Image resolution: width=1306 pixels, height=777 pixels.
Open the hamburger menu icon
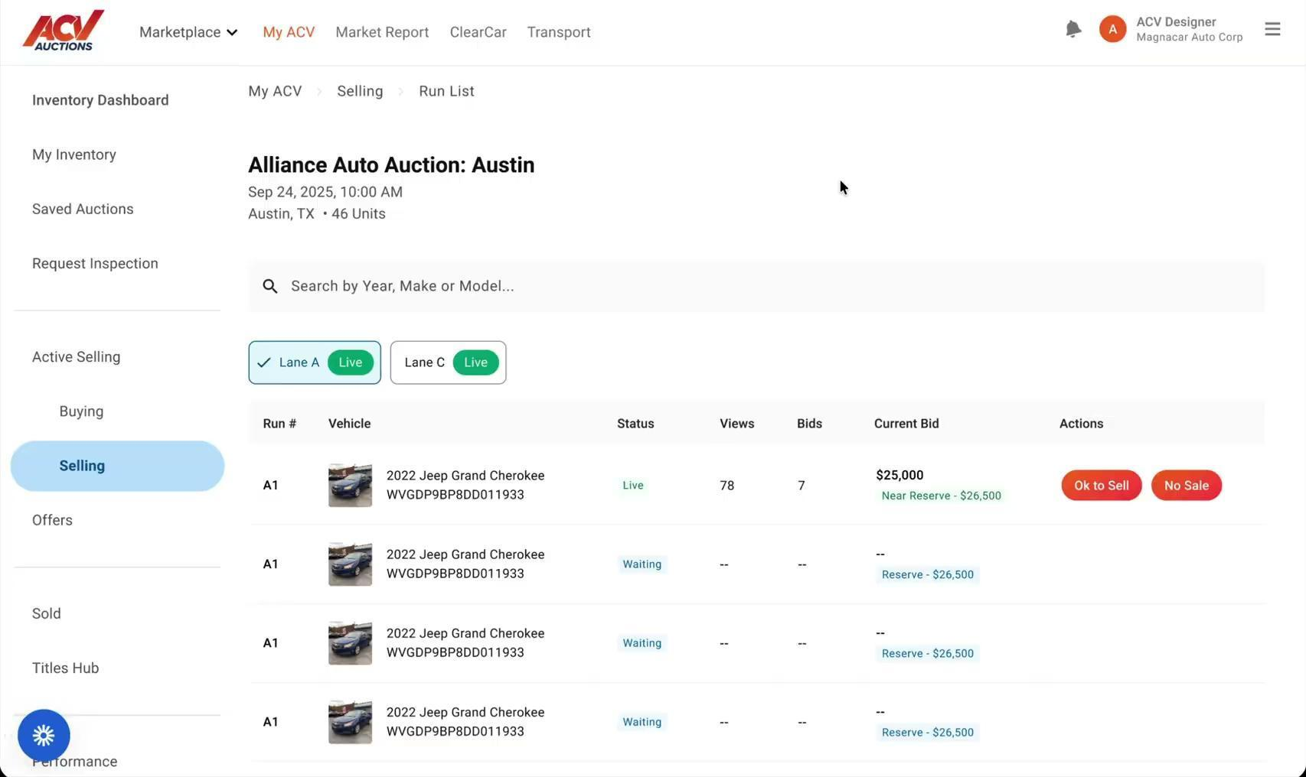point(1272,29)
